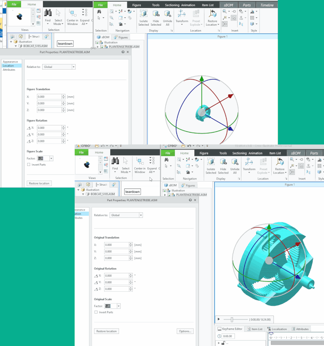Play the animation in lower Figure 1
Viewport: 324px width, 346px height.
point(219,319)
